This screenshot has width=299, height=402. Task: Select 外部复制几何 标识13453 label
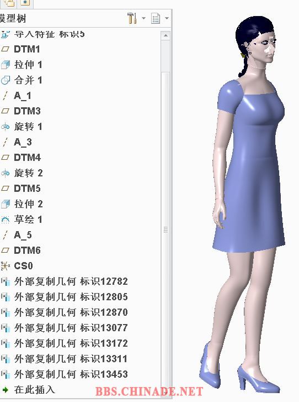[71, 374]
